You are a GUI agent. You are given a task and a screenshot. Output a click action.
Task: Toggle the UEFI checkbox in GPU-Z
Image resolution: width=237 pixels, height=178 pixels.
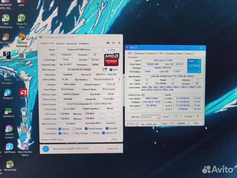[111, 70]
